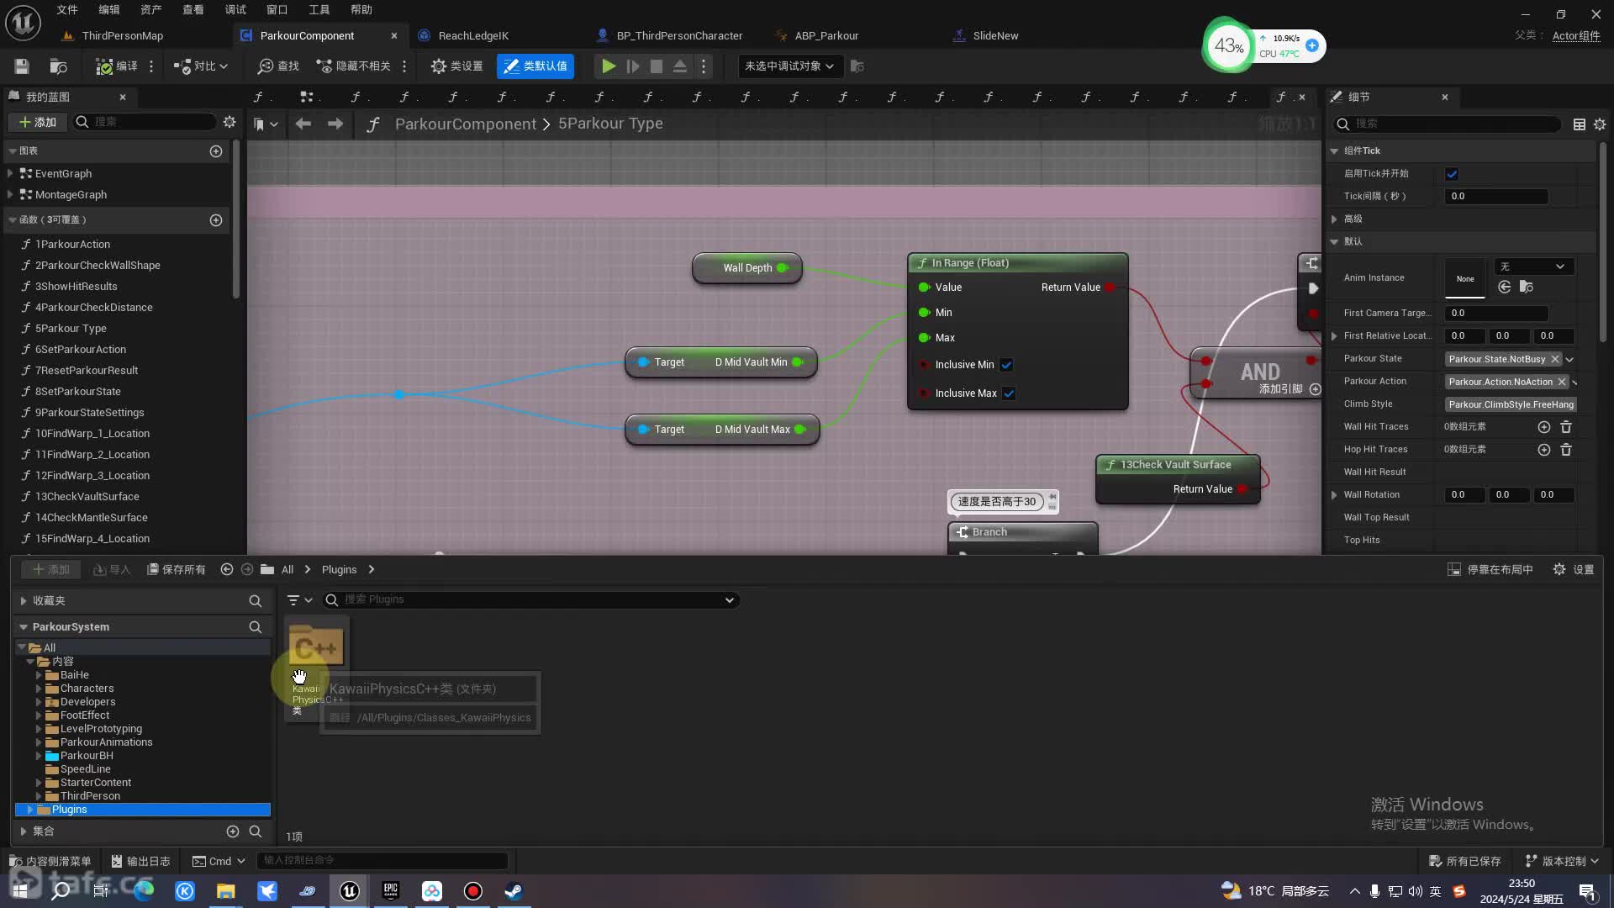Add a new graph with plus icon
This screenshot has width=1614, height=908.
click(216, 150)
